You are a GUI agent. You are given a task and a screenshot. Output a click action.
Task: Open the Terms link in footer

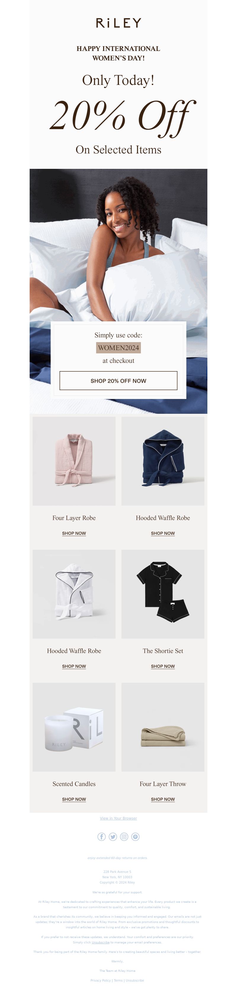118,980
